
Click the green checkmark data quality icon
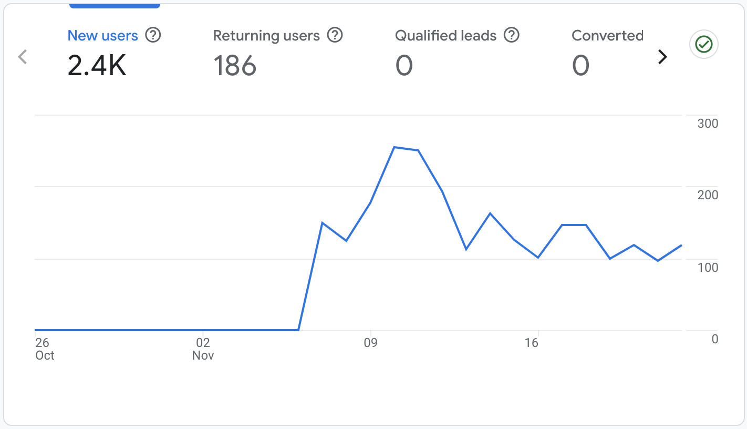[703, 45]
